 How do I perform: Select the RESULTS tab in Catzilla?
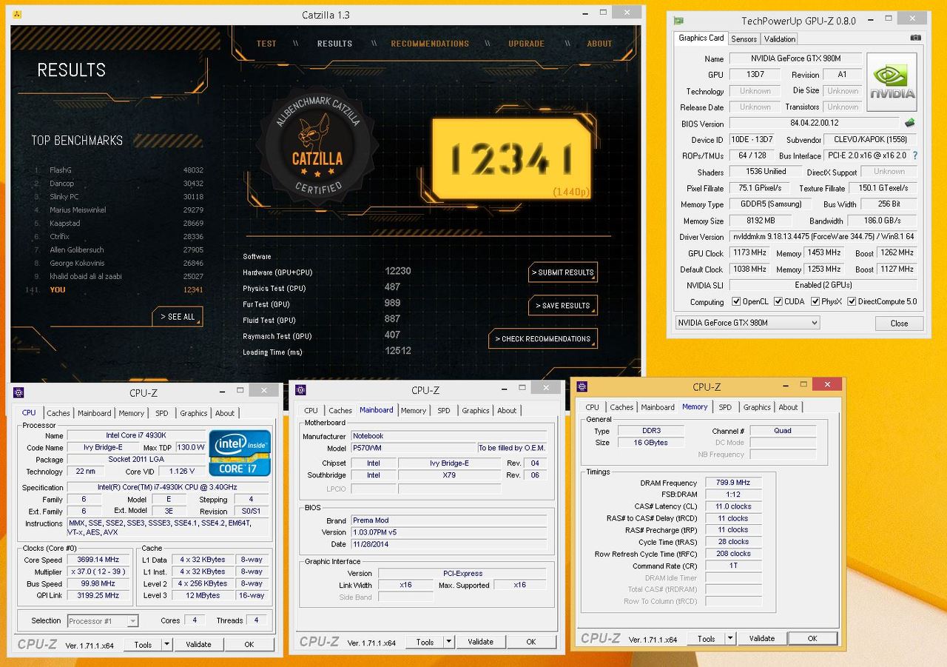[x=334, y=44]
